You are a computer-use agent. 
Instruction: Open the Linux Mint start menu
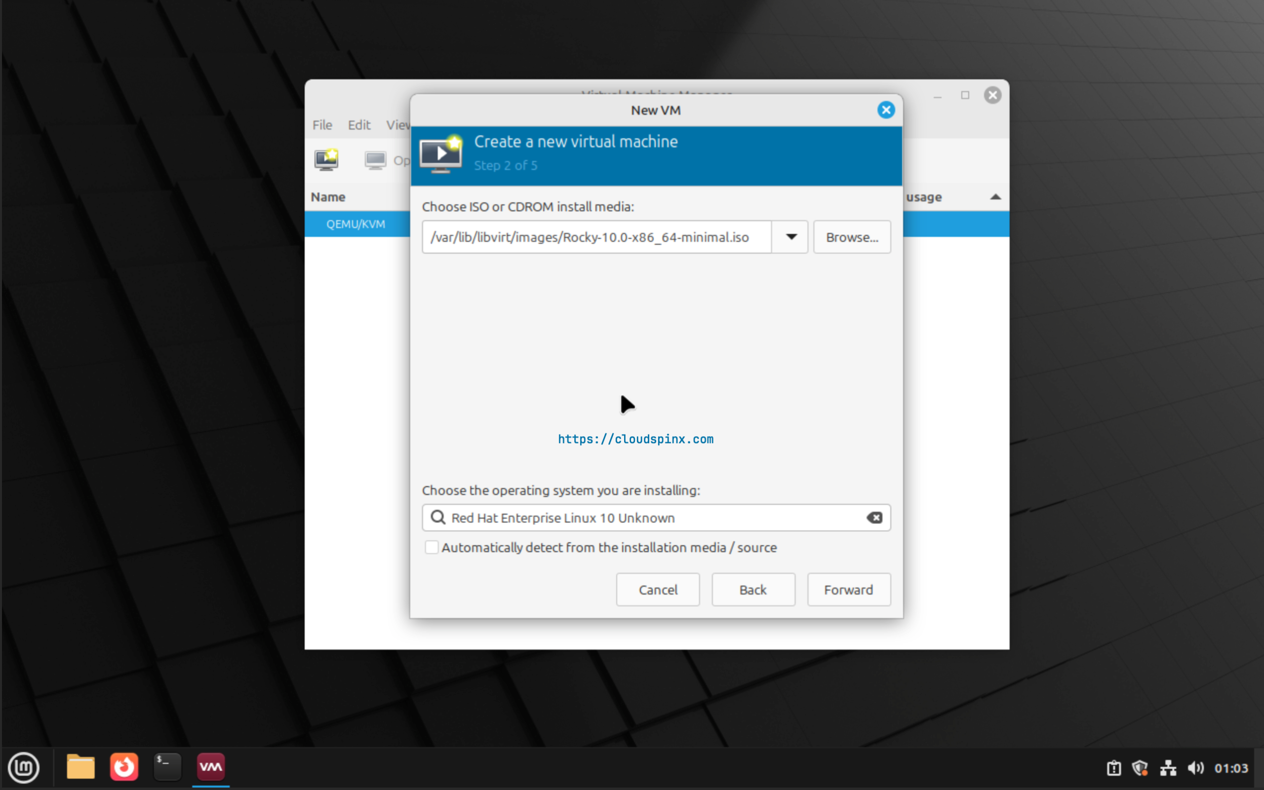click(x=24, y=767)
